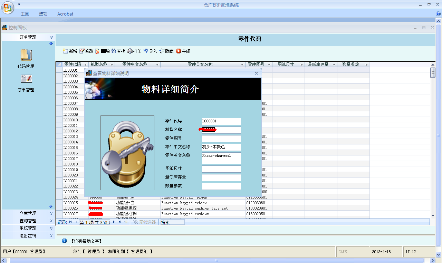This screenshot has width=442, height=263.
Task: Click 隐藏 hide toolbar button
Action: 166,51
